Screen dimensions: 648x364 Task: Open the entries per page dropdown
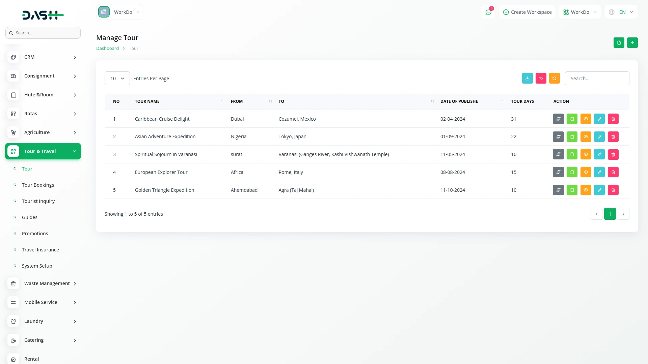(x=117, y=79)
